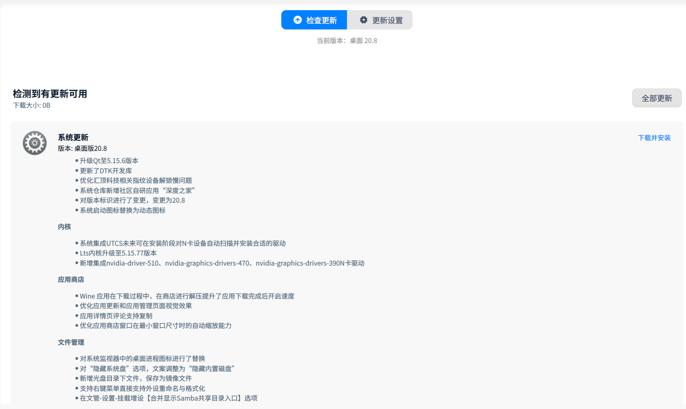Click the 下载并安装 link
The height and width of the screenshot is (409, 686).
pyautogui.click(x=654, y=138)
